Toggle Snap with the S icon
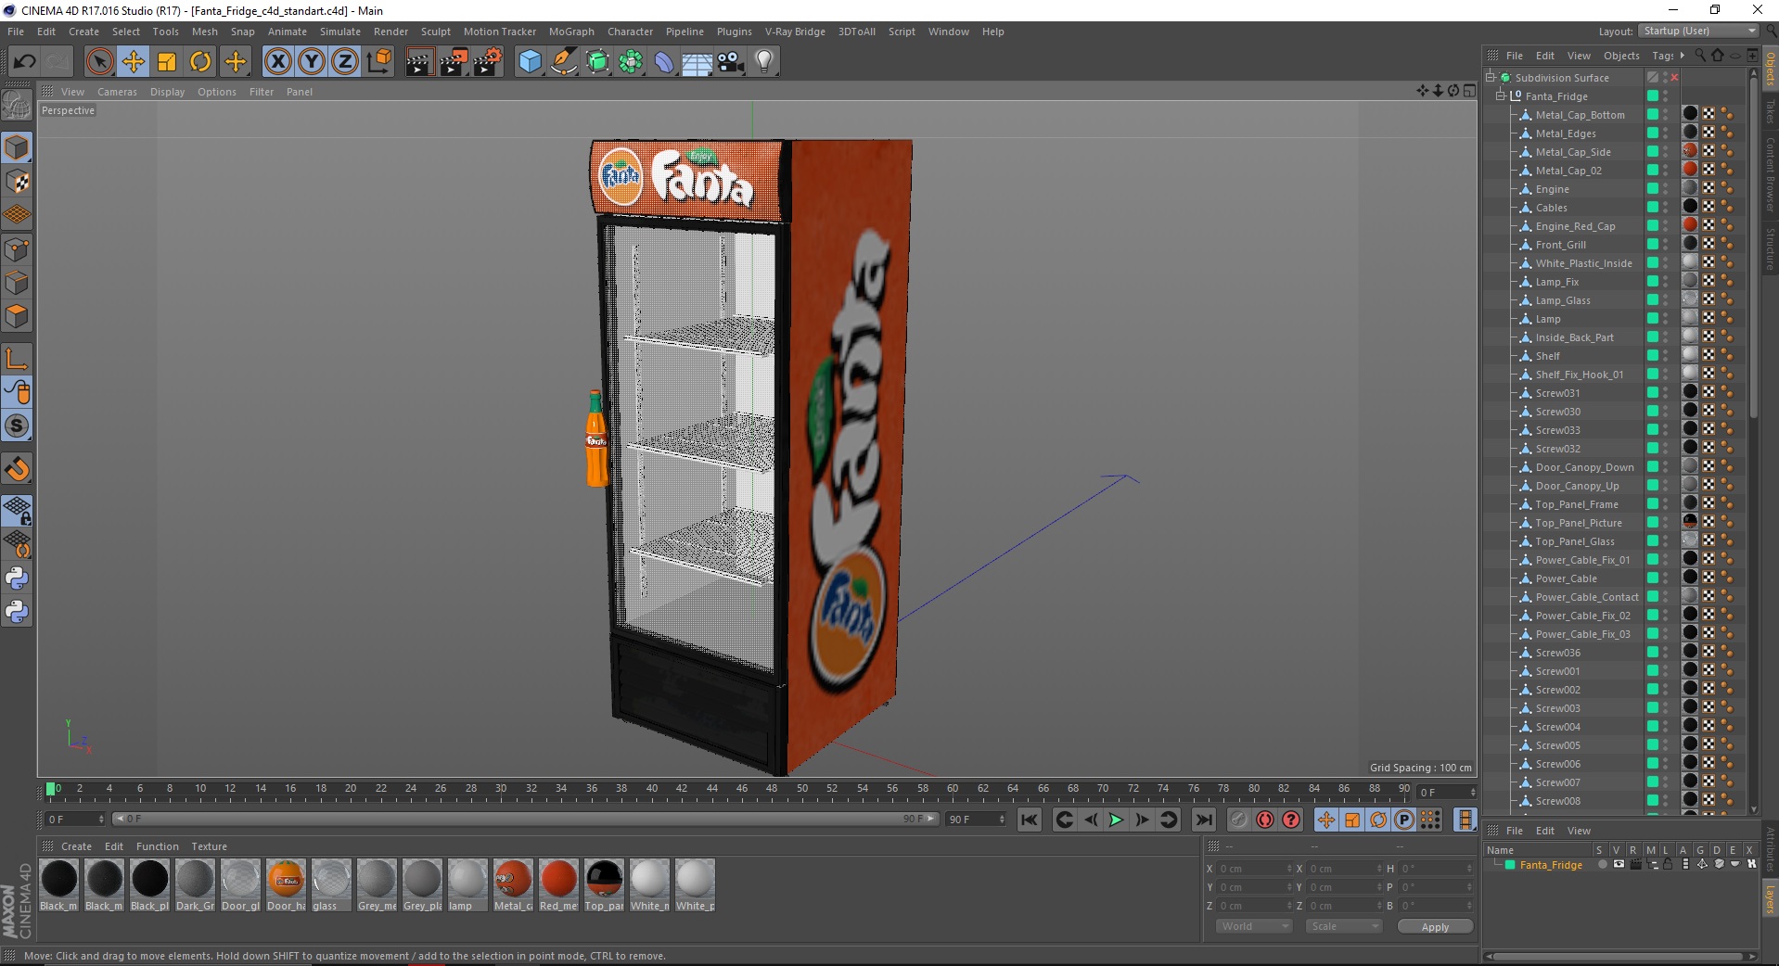Viewport: 1779px width, 966px height. (17, 426)
